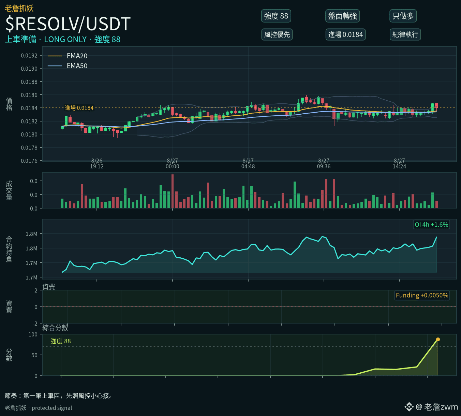Click the 合約持倉 axis title
Screen dimensions: 461x416
9,249
